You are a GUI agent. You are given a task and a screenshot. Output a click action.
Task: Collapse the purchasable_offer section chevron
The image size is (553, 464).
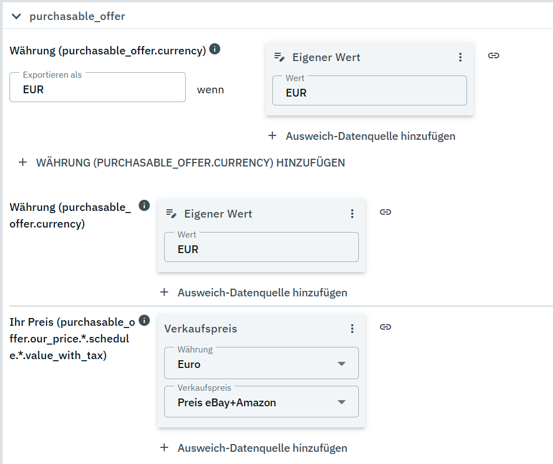pos(17,16)
